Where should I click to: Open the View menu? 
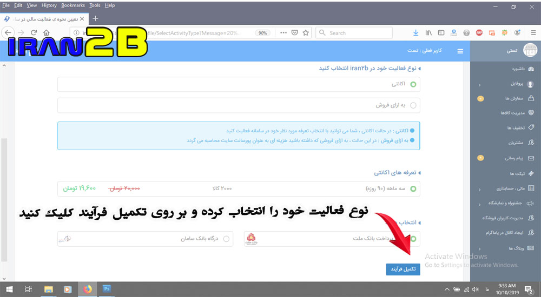[x=32, y=5]
